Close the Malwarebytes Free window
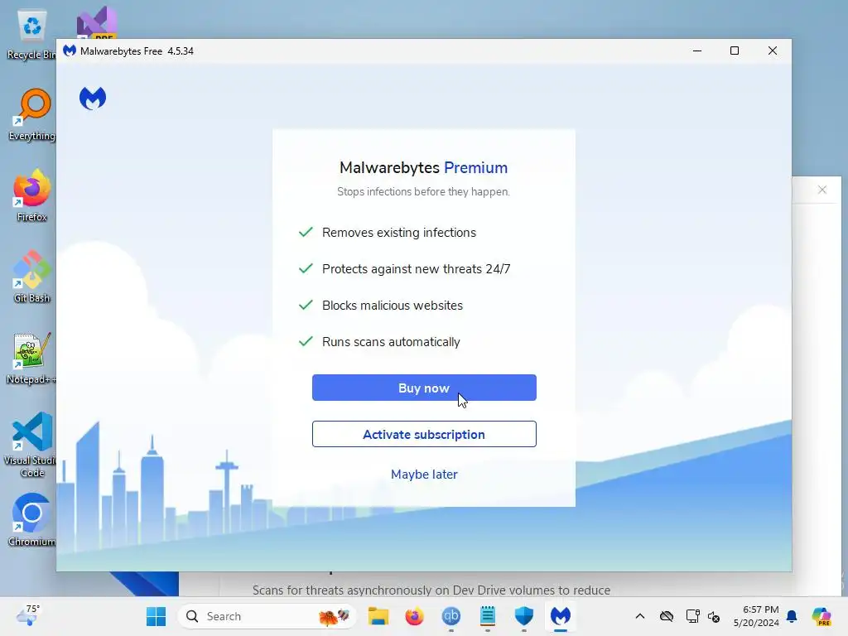848x636 pixels. 773,51
